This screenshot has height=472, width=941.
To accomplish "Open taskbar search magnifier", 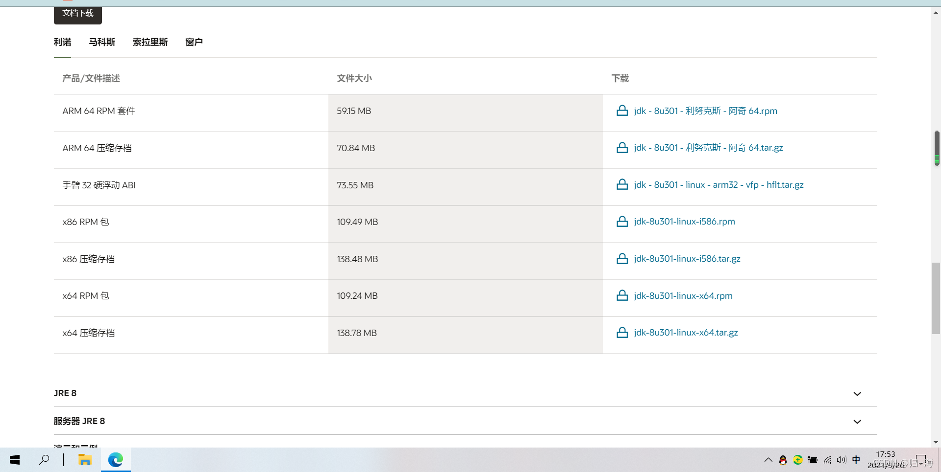I will tap(44, 460).
